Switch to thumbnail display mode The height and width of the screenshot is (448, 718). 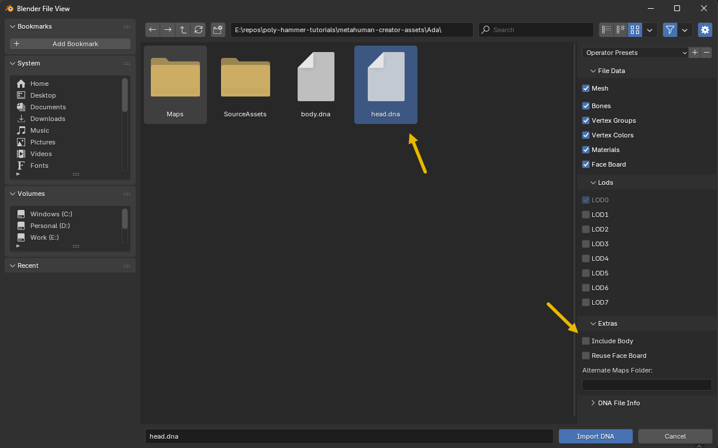coord(634,30)
